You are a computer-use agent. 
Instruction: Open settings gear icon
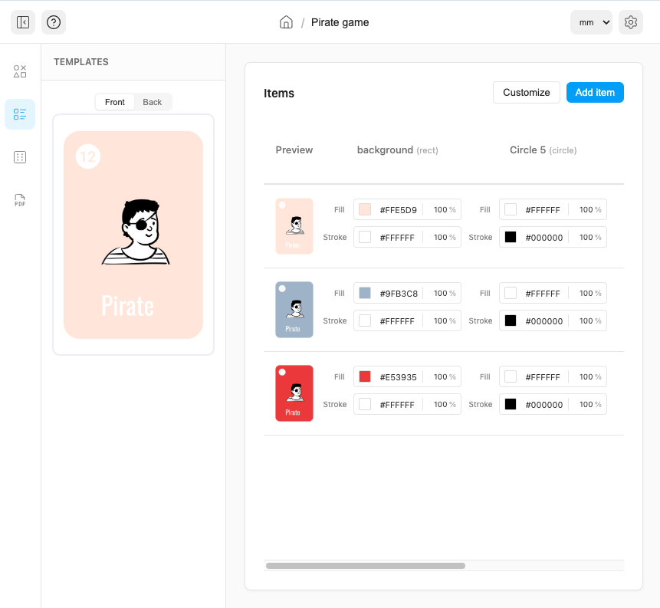coord(631,22)
